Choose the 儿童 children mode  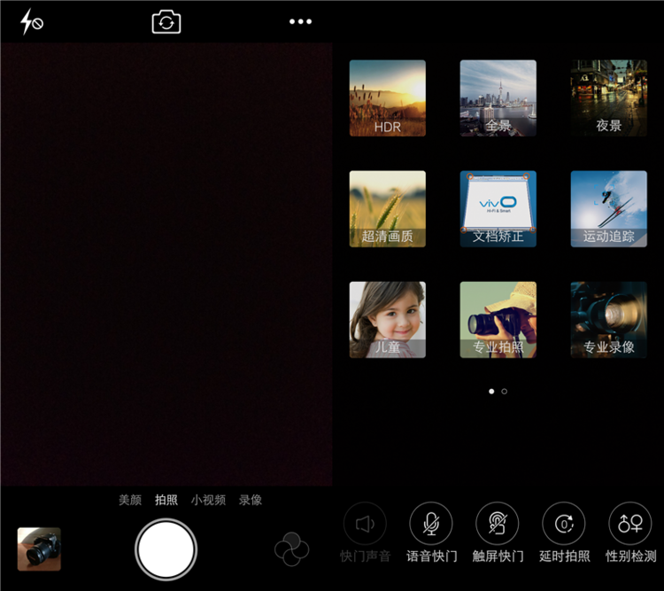[387, 320]
